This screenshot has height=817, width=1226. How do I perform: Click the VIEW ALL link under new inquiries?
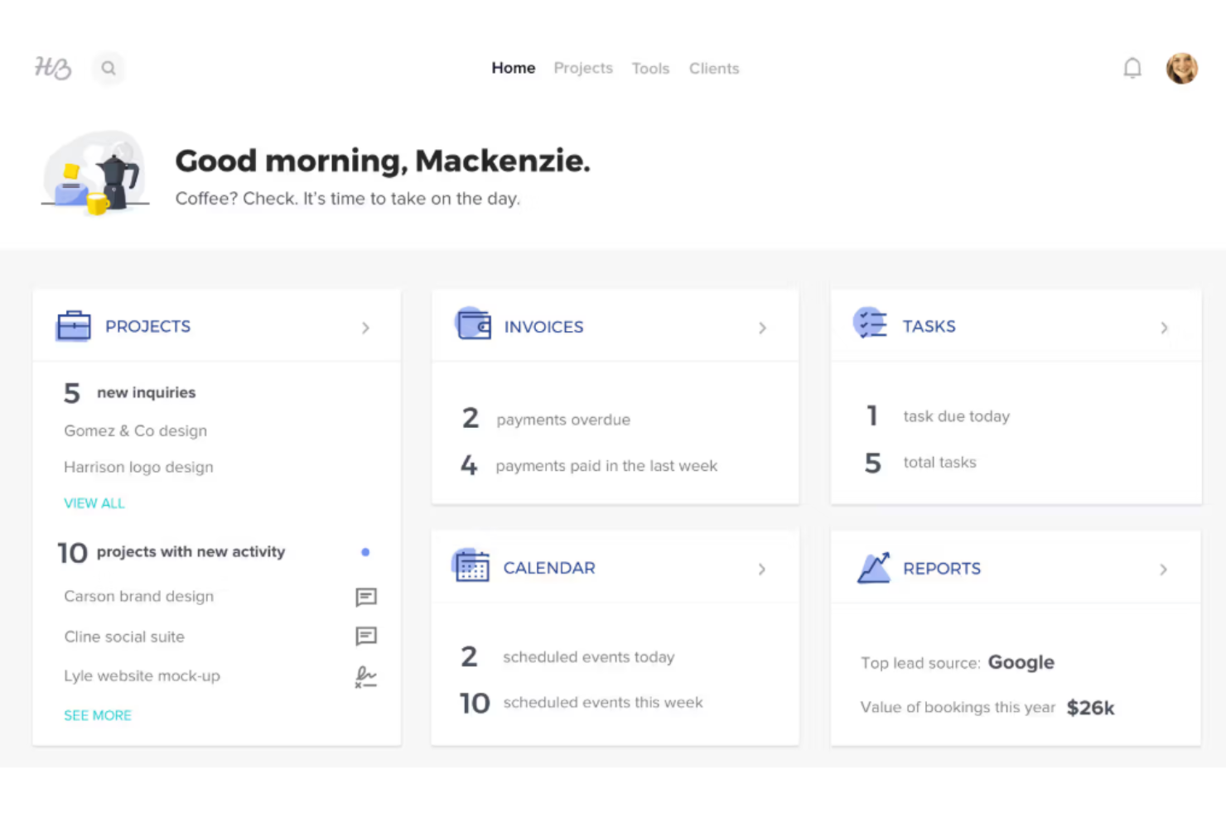94,503
